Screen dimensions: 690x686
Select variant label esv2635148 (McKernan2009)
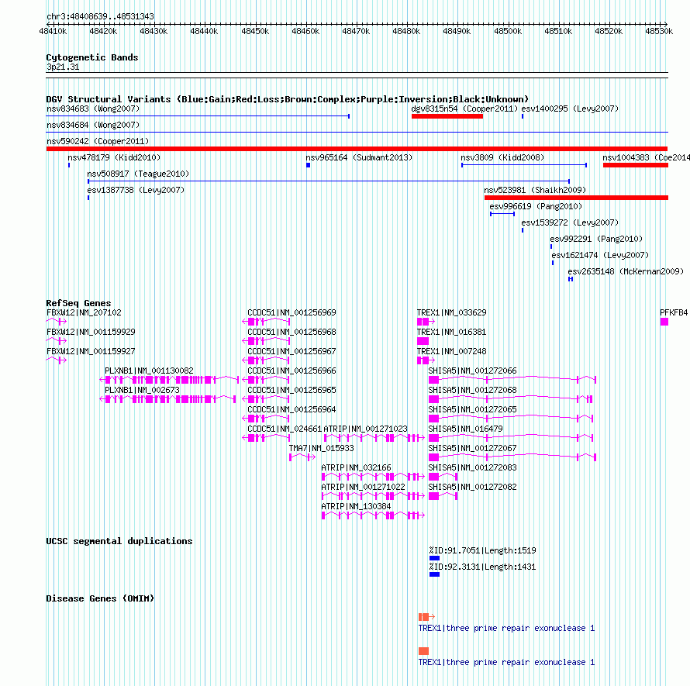click(x=626, y=271)
